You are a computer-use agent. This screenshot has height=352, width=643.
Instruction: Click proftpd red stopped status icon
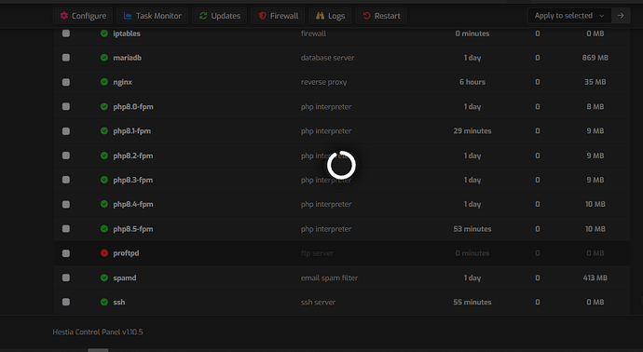104,253
